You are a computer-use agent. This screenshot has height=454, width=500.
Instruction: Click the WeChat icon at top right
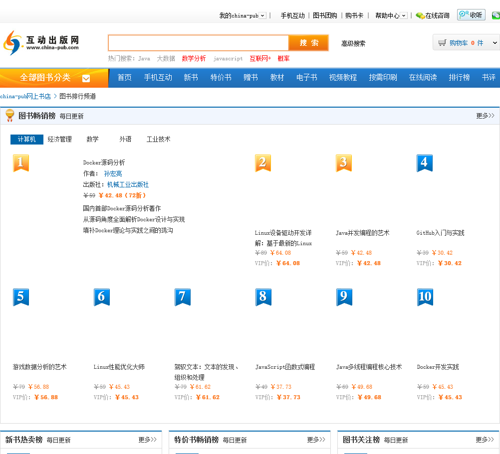click(x=496, y=15)
